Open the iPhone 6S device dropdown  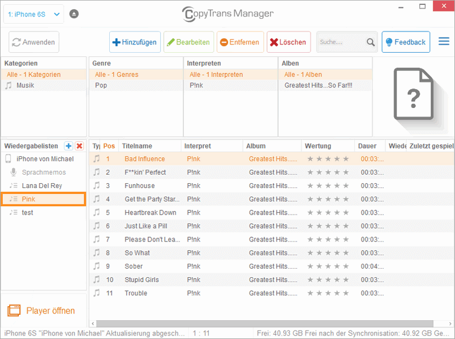[33, 14]
